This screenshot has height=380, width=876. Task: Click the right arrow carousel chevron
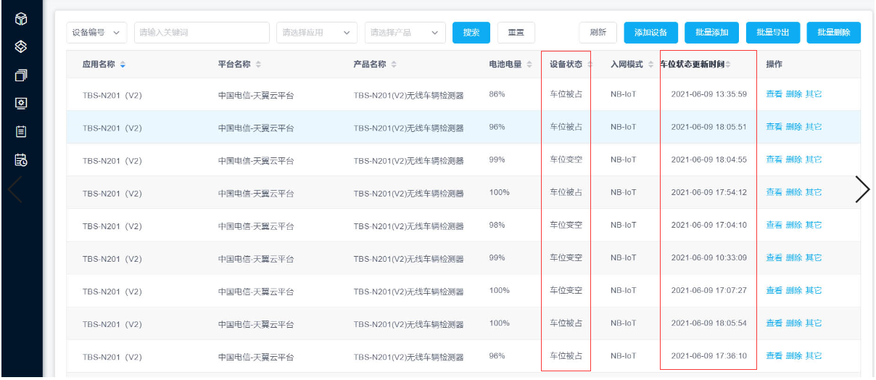click(x=862, y=189)
